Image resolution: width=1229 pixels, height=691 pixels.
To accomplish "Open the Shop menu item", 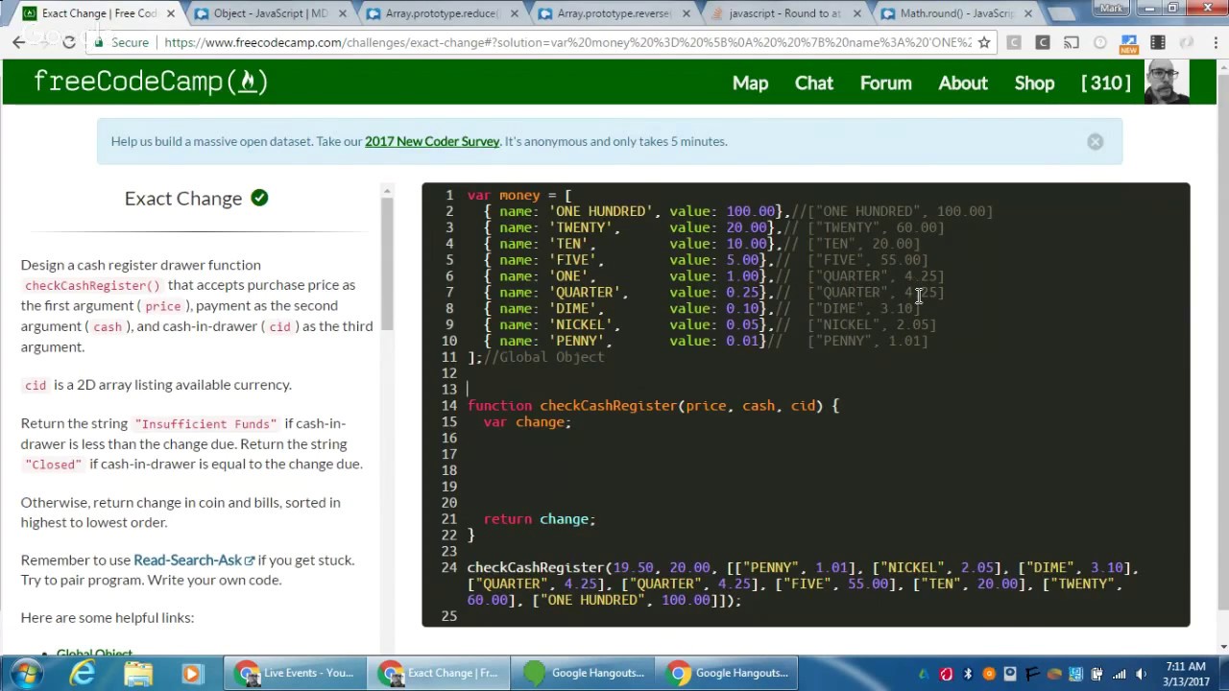I will [x=1034, y=83].
